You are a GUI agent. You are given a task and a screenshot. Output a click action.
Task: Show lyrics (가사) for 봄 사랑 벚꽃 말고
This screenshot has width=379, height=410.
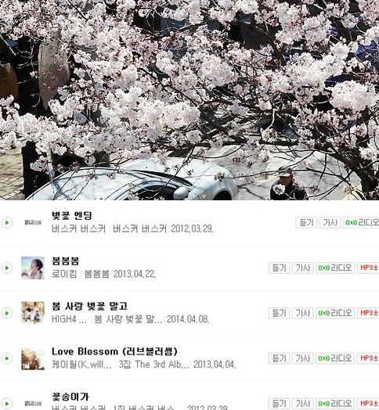(302, 313)
